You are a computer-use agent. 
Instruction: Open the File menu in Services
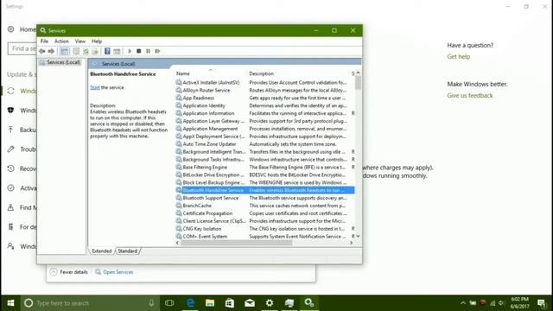pyautogui.click(x=44, y=41)
